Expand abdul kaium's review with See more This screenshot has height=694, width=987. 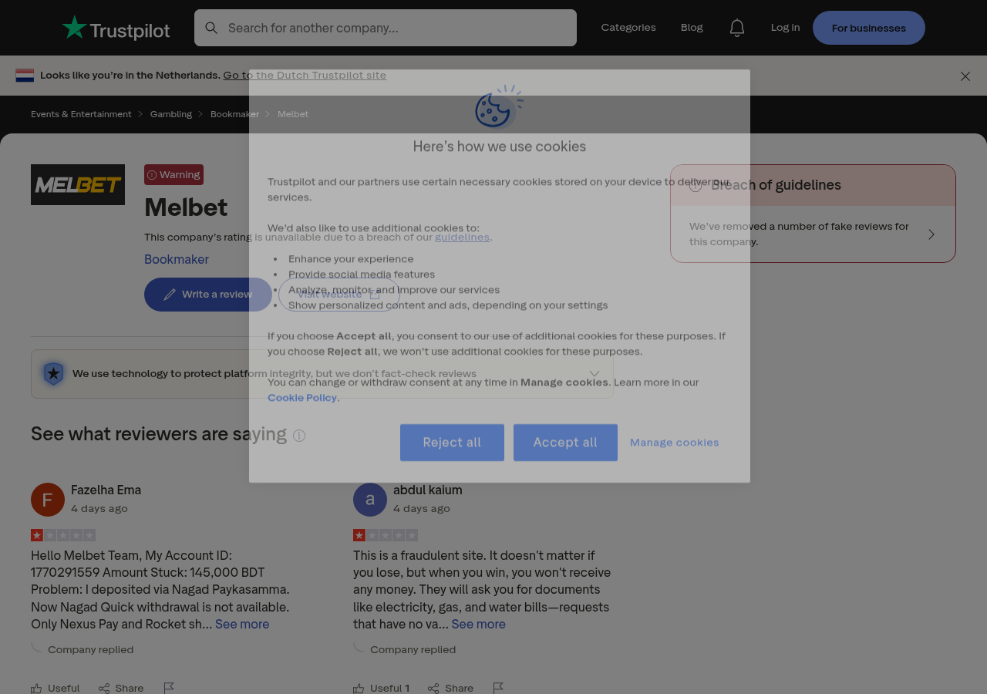tap(479, 624)
